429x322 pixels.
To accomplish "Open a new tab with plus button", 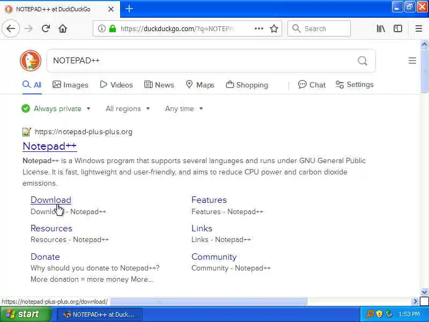I will coord(129,9).
